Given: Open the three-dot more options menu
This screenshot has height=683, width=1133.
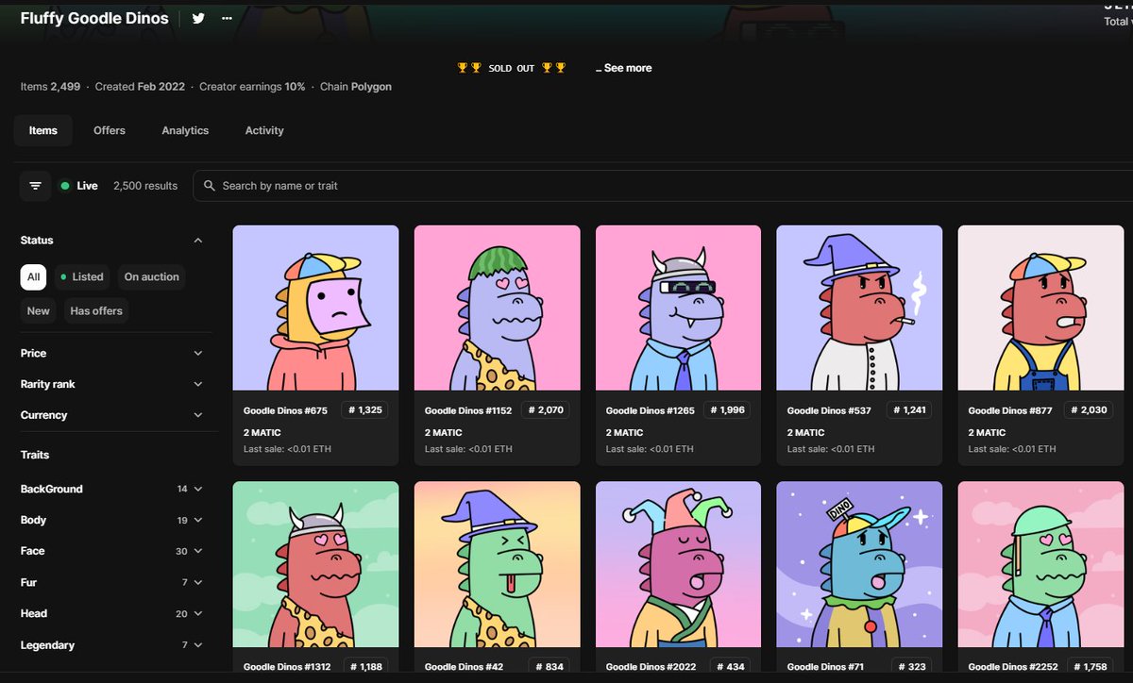Looking at the screenshot, I should (227, 18).
